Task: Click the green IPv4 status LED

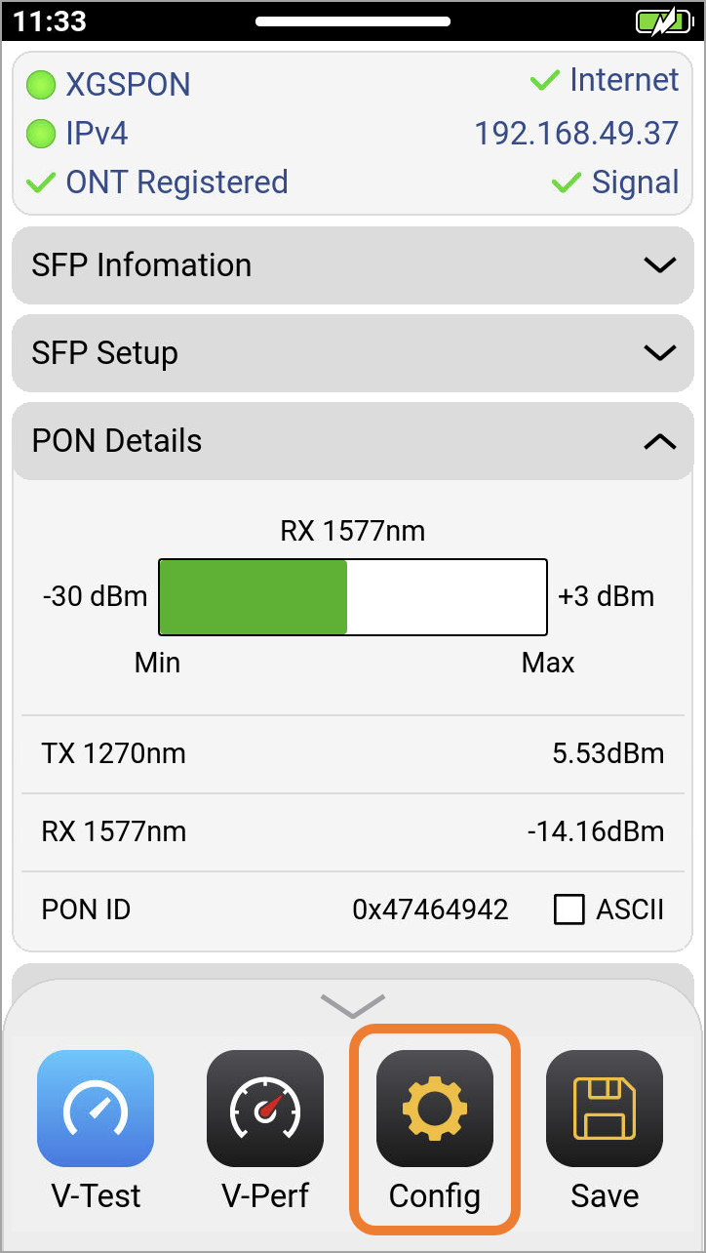Action: pos(41,134)
